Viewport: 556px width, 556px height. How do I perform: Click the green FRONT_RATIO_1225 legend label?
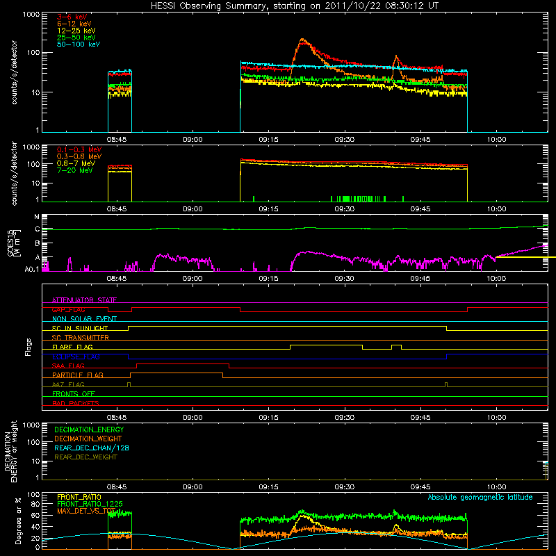pos(90,504)
